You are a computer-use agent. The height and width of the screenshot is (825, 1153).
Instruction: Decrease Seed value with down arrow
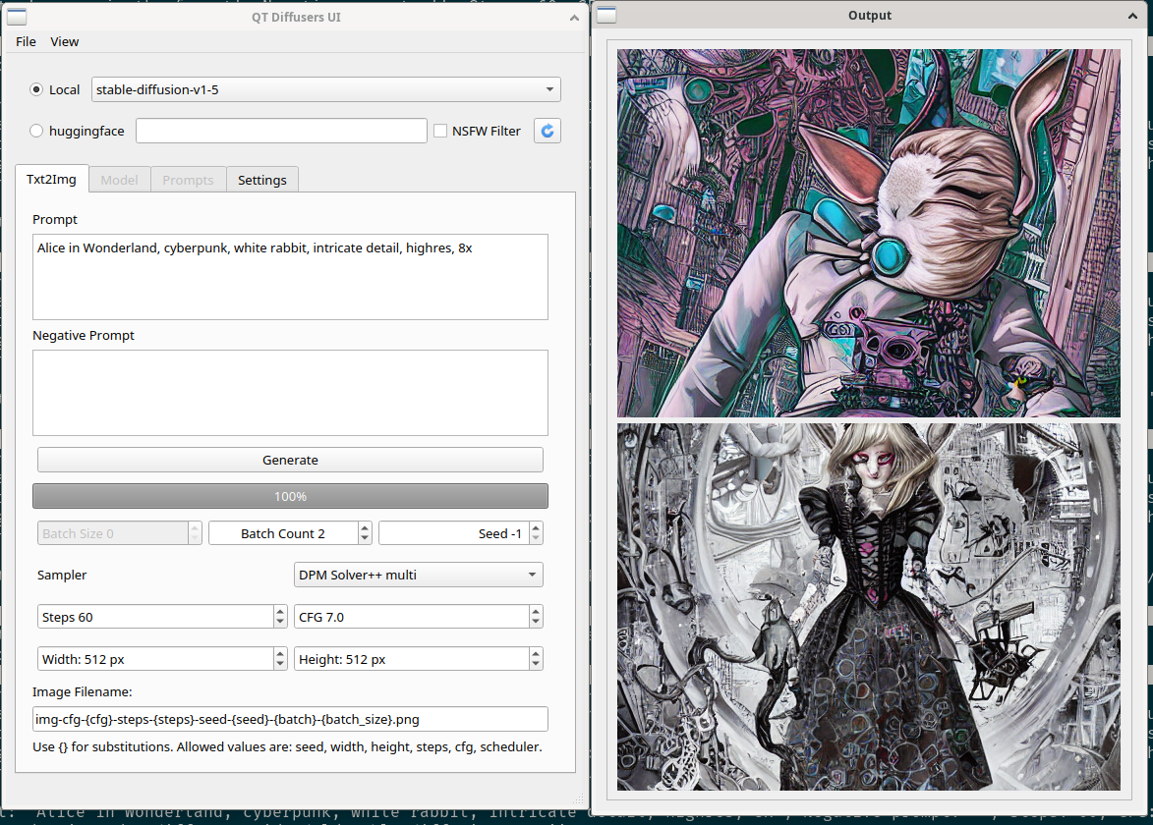tap(536, 538)
